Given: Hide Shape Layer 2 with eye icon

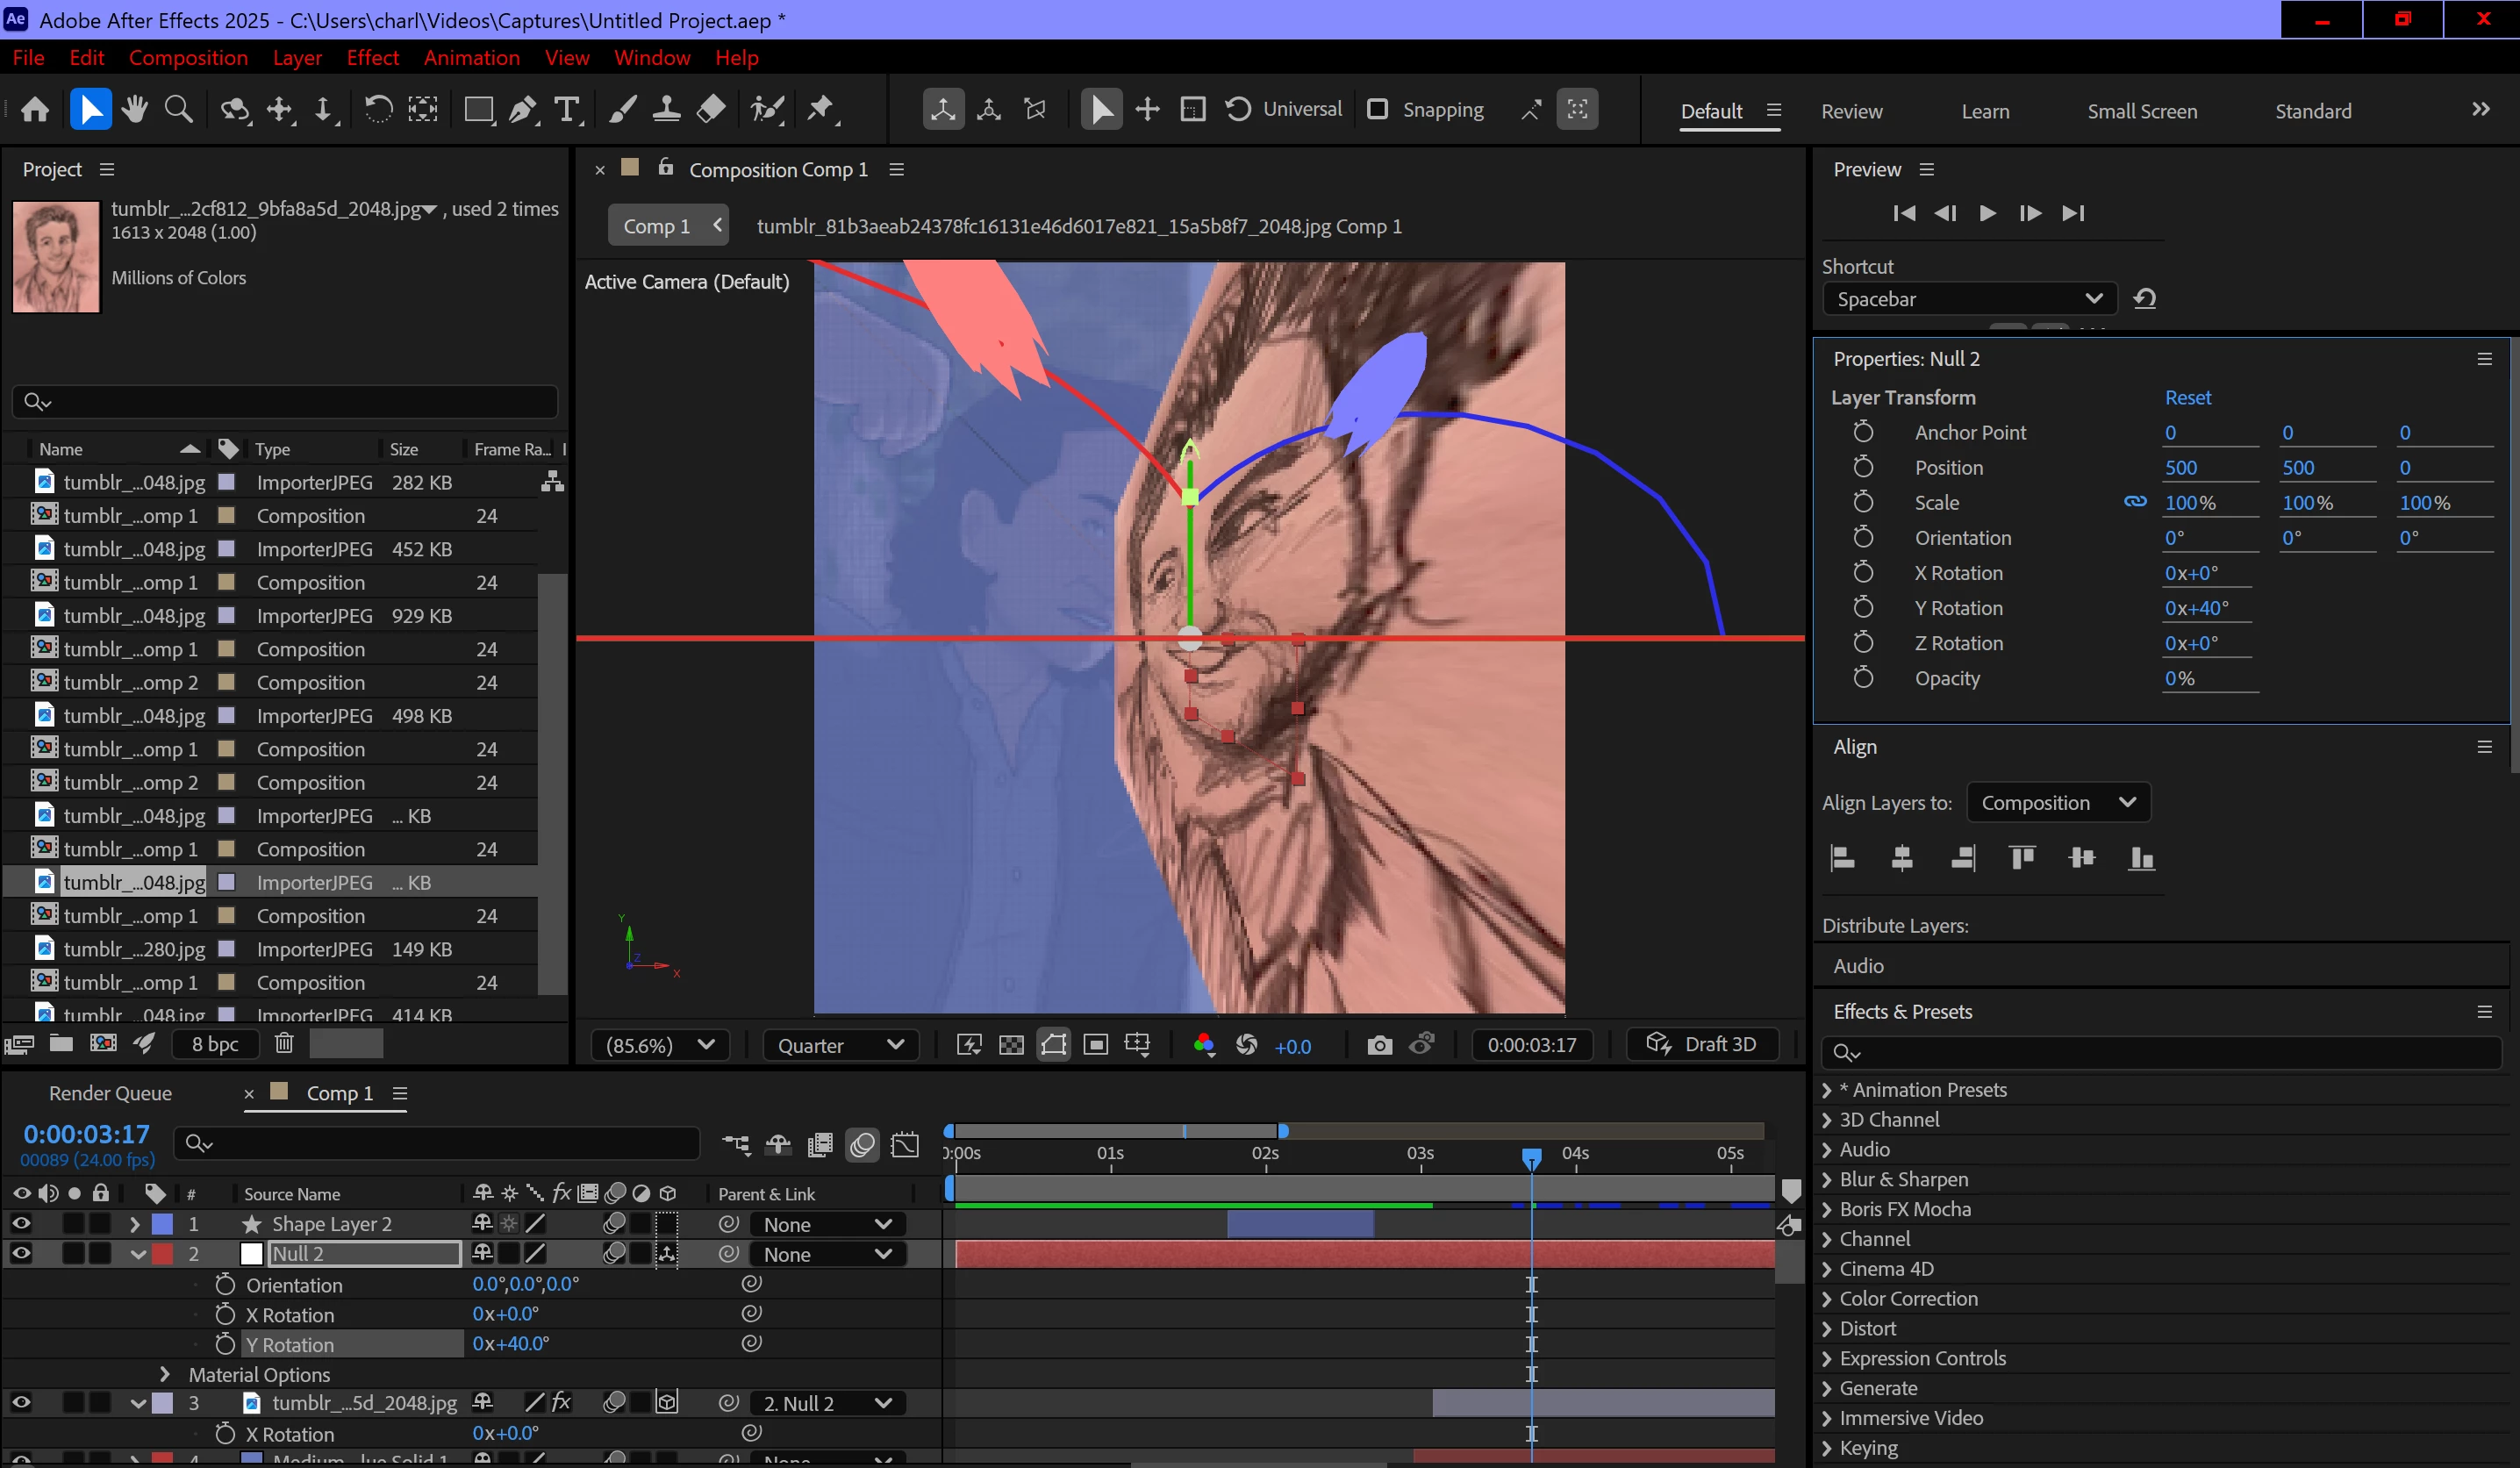Looking at the screenshot, I should pos(21,1224).
